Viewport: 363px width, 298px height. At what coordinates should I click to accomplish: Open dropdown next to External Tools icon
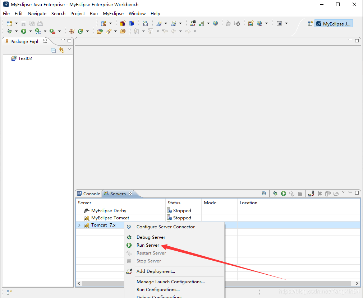pos(59,31)
